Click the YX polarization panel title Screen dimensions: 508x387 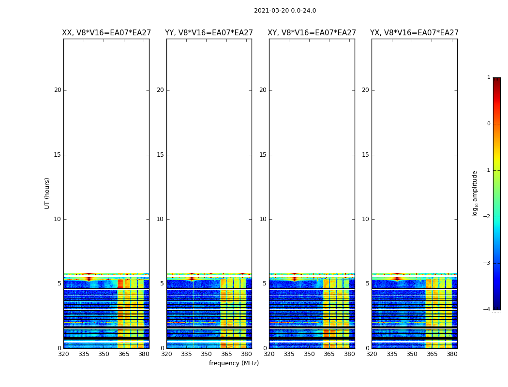(x=414, y=33)
